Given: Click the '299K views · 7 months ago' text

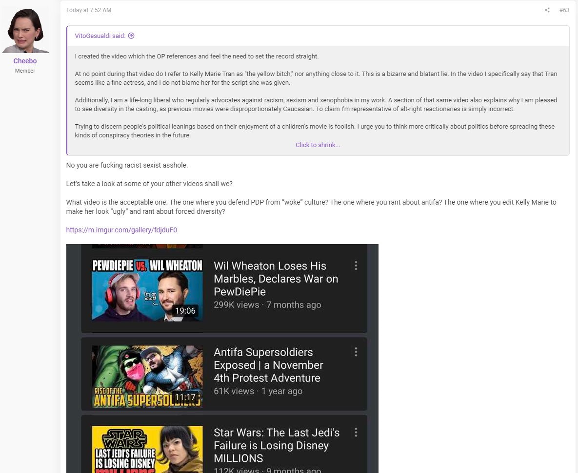Looking at the screenshot, I should (x=267, y=305).
